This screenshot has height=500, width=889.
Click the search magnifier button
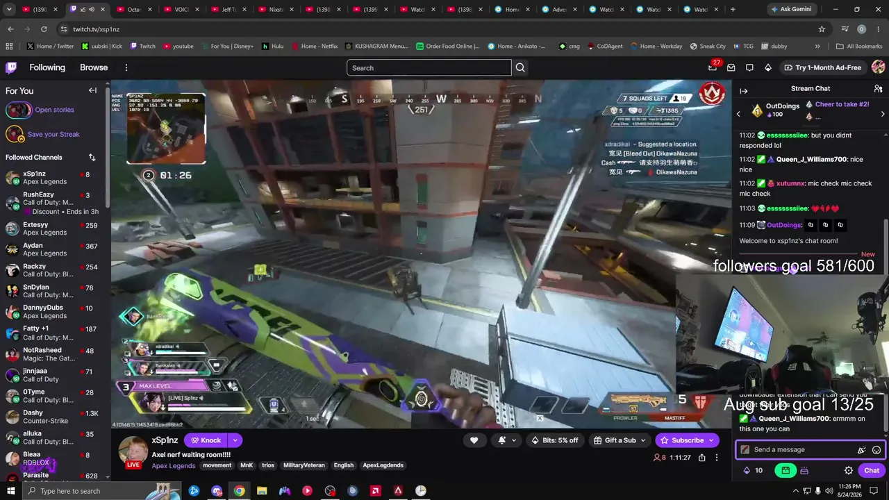(520, 67)
